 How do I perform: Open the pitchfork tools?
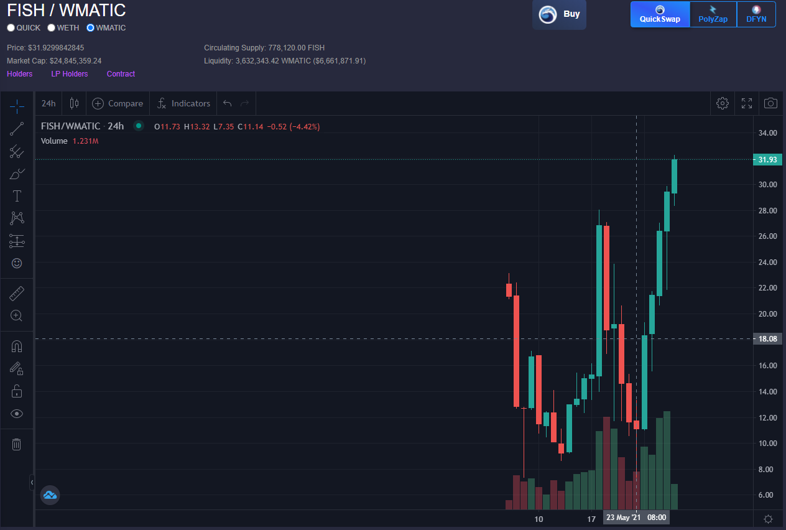17,151
